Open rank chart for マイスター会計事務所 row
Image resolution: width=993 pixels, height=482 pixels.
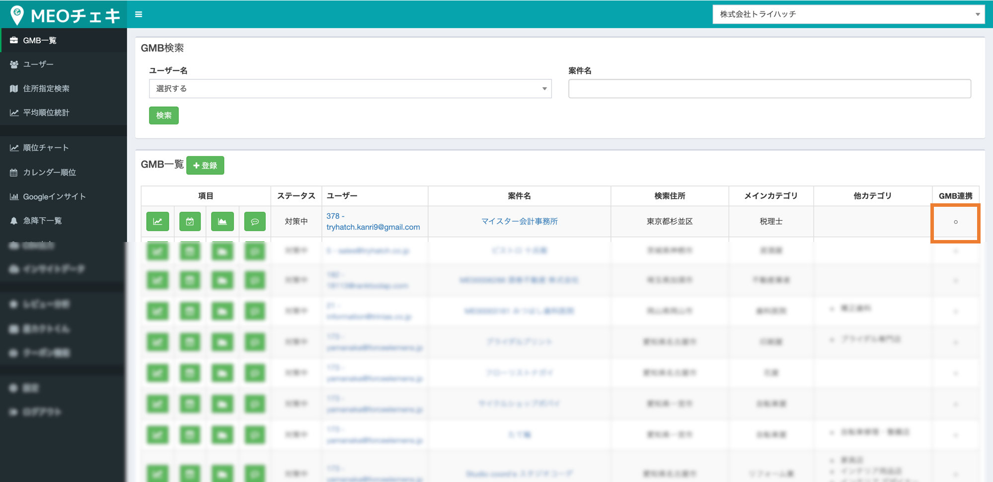pyautogui.click(x=157, y=222)
